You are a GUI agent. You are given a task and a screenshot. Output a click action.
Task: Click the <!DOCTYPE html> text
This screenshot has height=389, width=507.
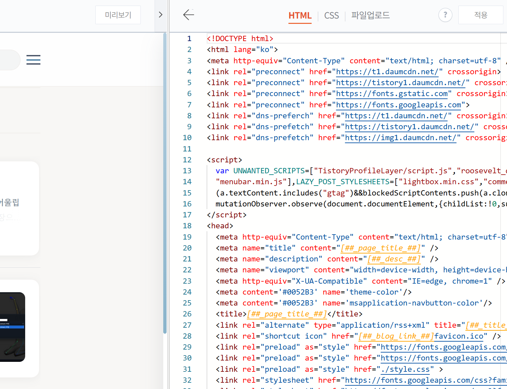[240, 39]
